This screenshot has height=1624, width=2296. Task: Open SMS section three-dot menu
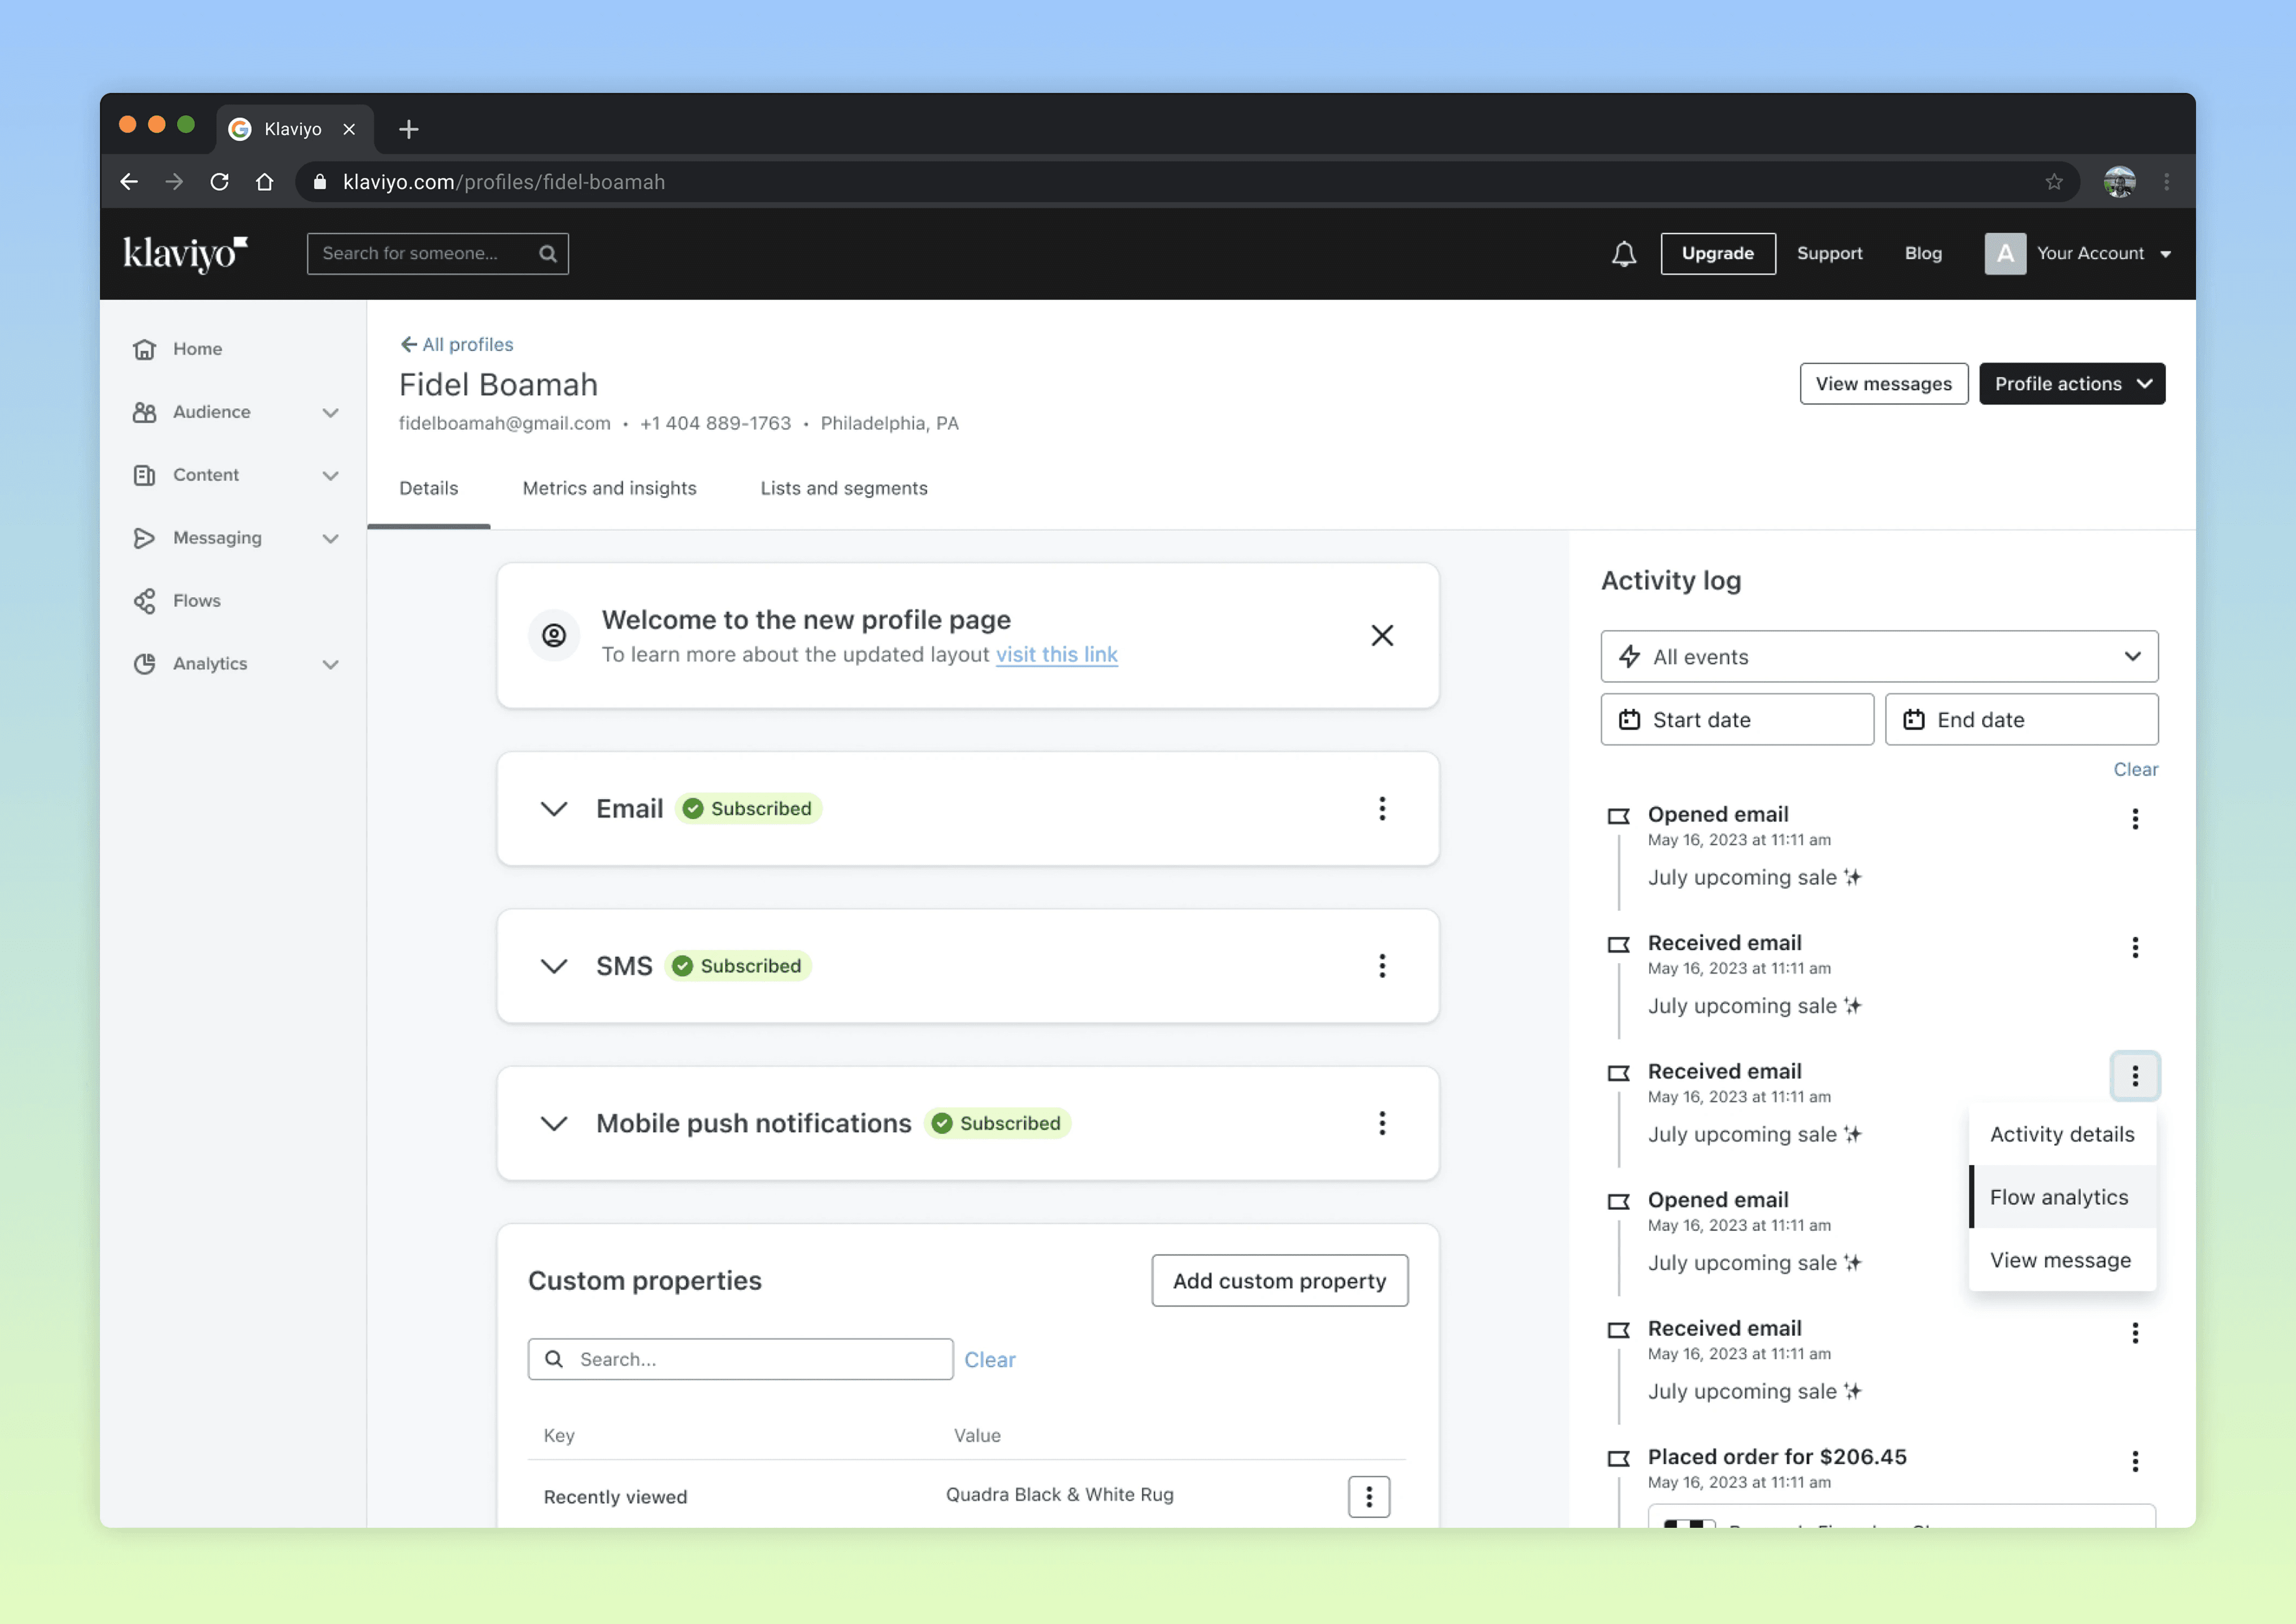coord(1381,966)
